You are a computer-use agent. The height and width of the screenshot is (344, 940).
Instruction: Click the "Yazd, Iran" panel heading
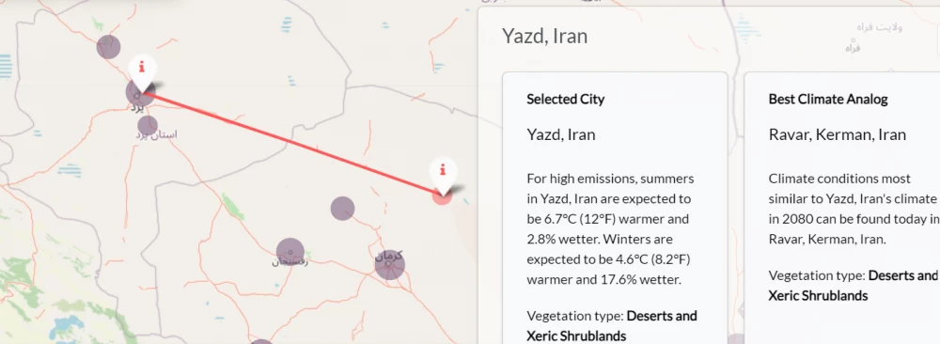point(545,36)
